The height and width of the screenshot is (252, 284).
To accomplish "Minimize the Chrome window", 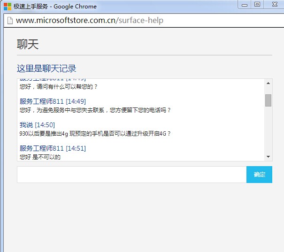I will click(245, 5).
